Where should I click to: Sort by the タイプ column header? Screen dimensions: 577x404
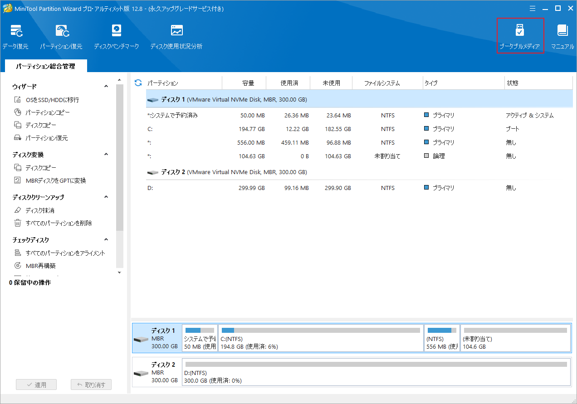(463, 83)
